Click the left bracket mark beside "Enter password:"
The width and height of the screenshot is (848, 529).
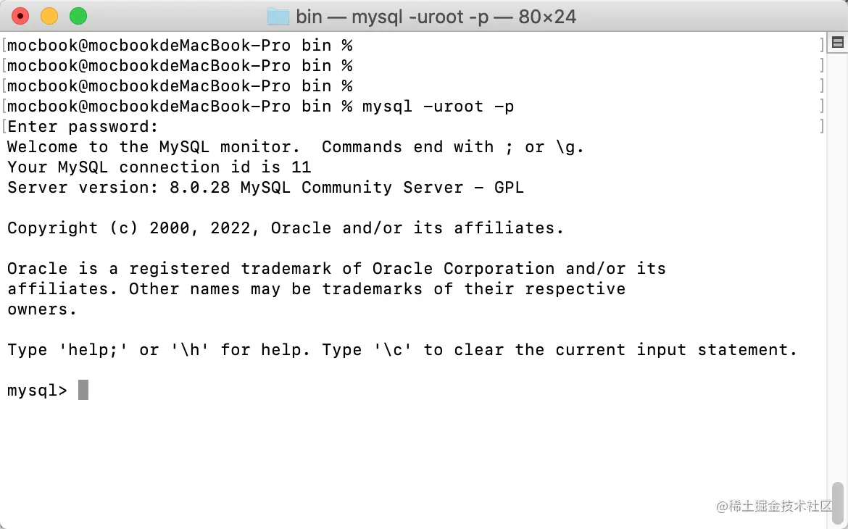(x=4, y=127)
